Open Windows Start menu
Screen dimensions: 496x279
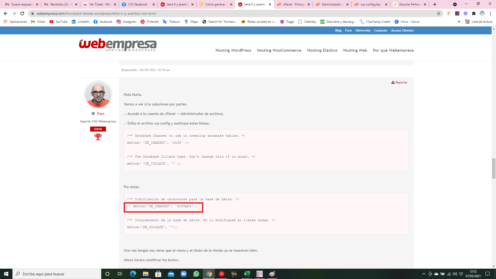6,274
